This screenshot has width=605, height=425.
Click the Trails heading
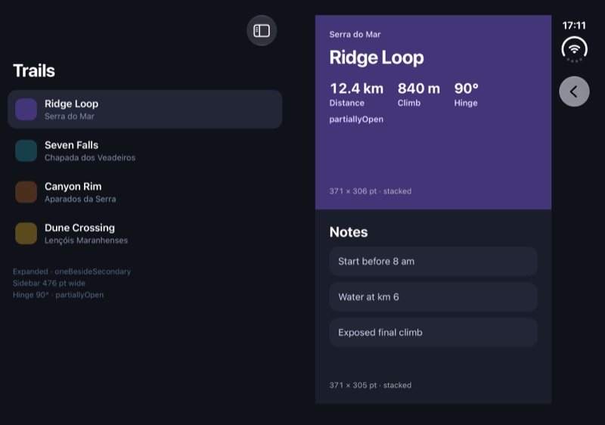click(x=34, y=70)
